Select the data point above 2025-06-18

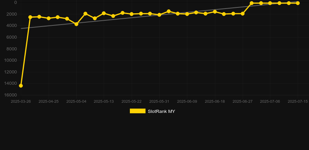(215, 12)
